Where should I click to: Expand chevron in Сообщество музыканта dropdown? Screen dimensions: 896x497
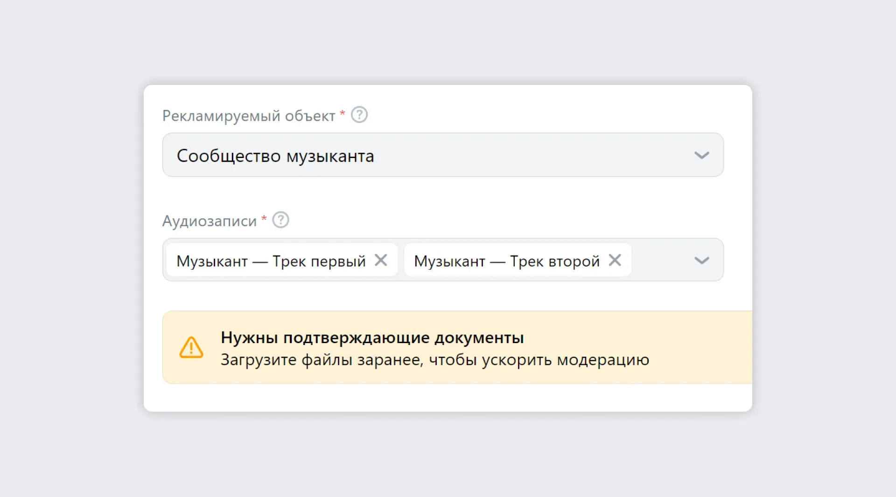701,155
